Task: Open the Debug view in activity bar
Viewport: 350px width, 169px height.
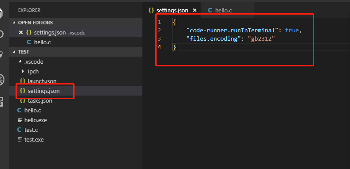Action: 2,80
